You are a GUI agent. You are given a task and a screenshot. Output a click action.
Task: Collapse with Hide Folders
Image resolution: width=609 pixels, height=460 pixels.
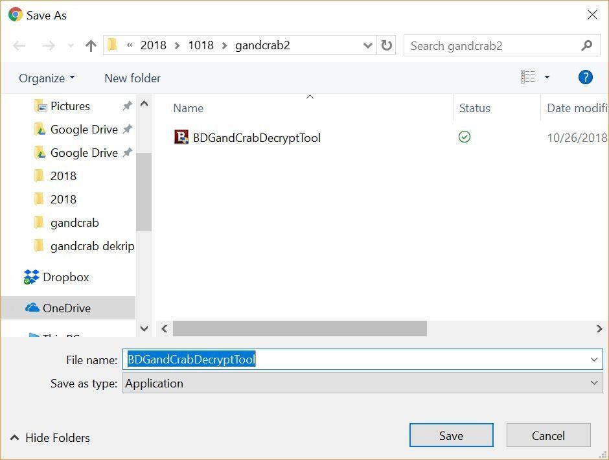point(50,438)
